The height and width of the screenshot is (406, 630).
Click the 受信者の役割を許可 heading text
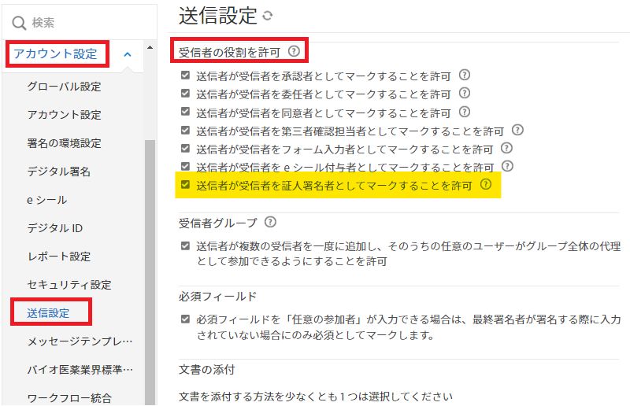(229, 52)
